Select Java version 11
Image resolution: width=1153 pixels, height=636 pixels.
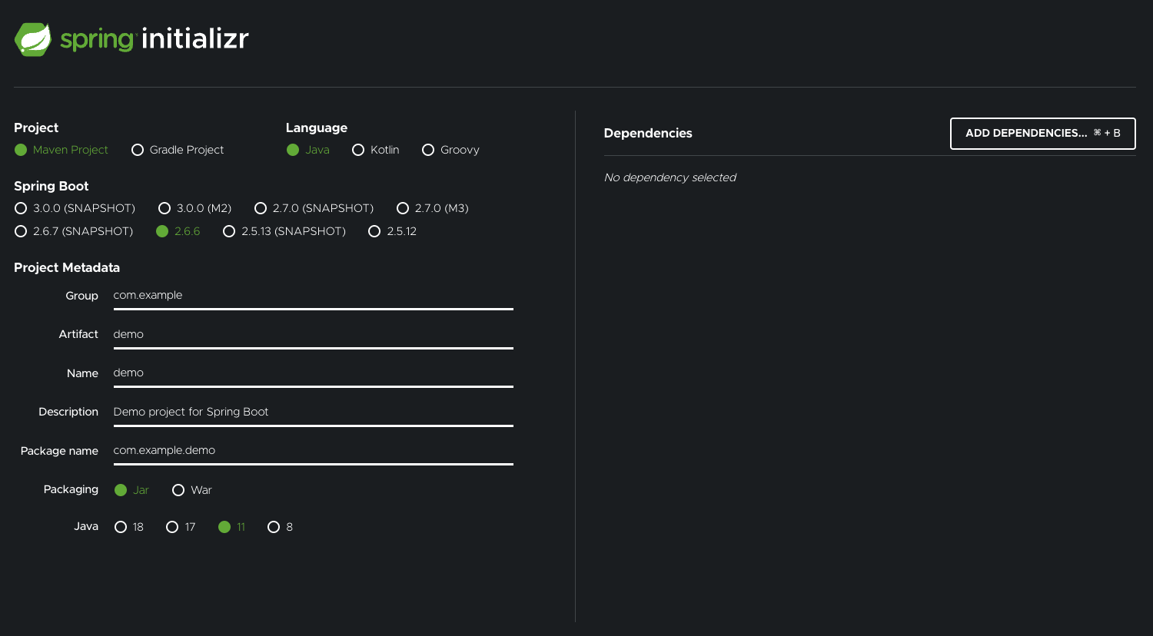click(232, 527)
